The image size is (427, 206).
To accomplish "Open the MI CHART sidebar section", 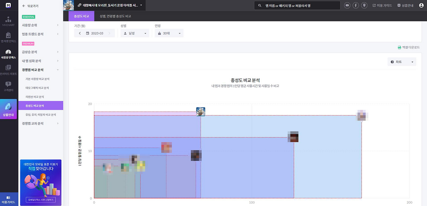I will point(9,21).
